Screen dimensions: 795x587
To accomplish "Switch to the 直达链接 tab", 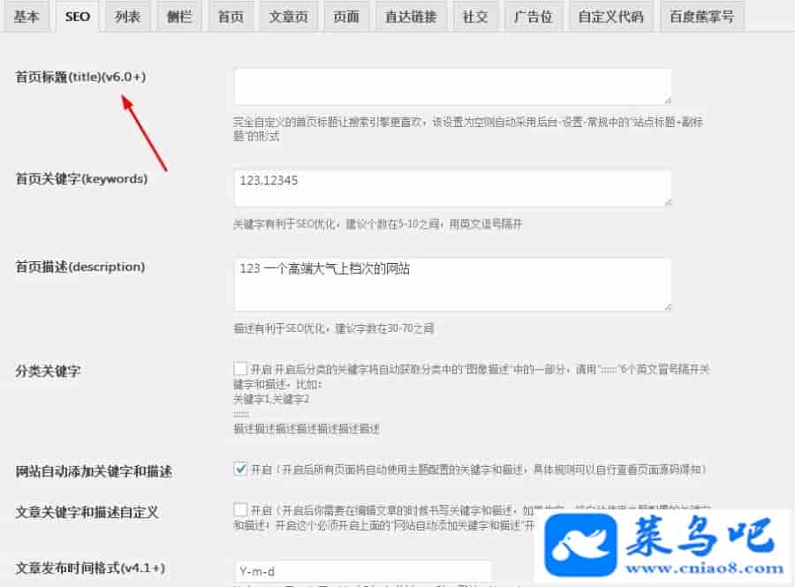I will 411,17.
